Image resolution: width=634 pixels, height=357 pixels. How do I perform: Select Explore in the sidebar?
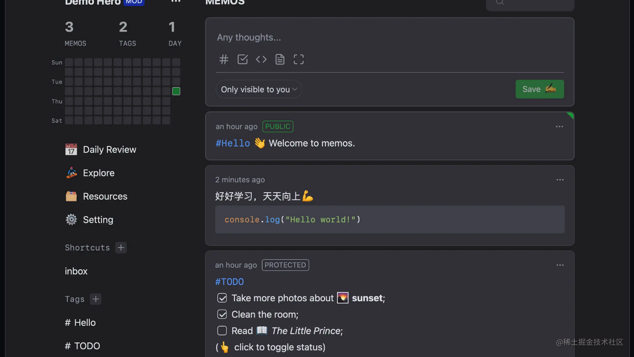click(99, 173)
